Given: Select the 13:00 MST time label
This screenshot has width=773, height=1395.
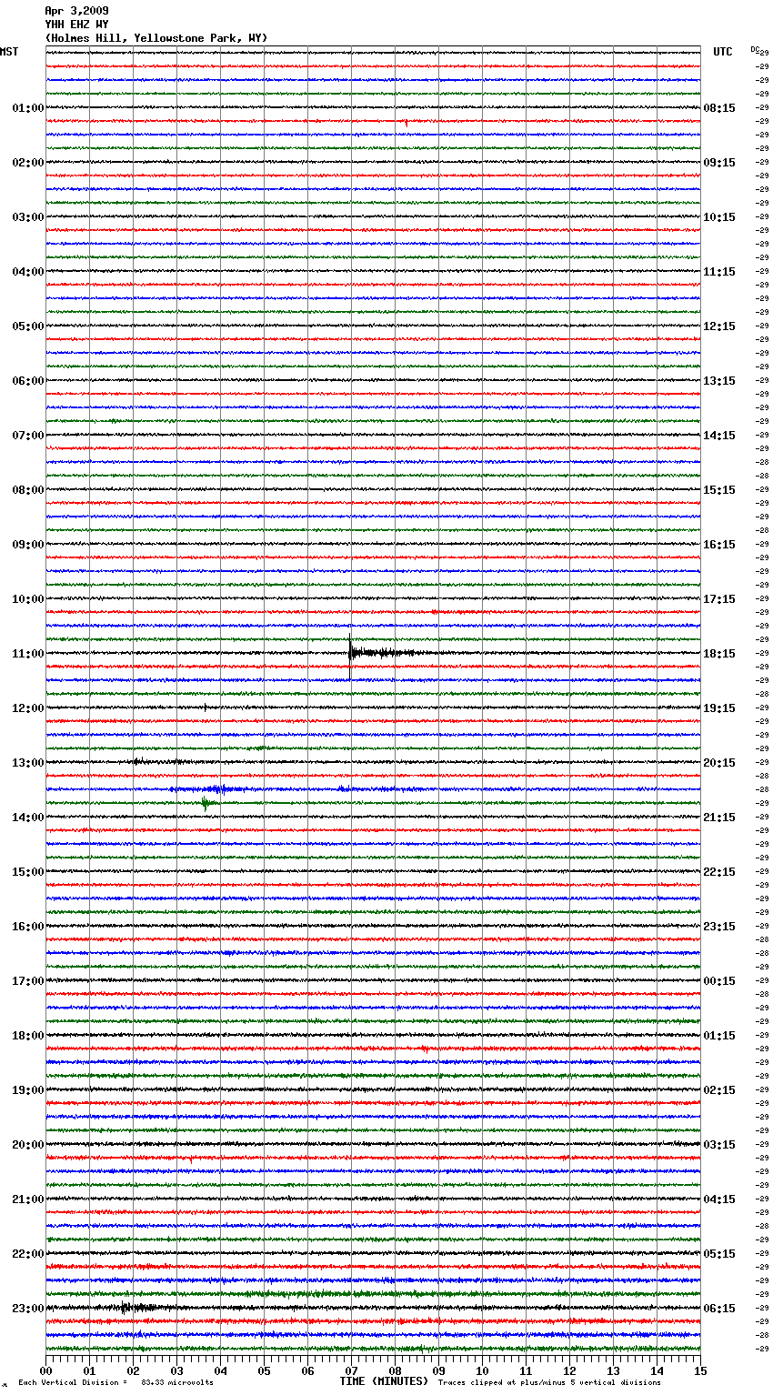Looking at the screenshot, I should (28, 763).
